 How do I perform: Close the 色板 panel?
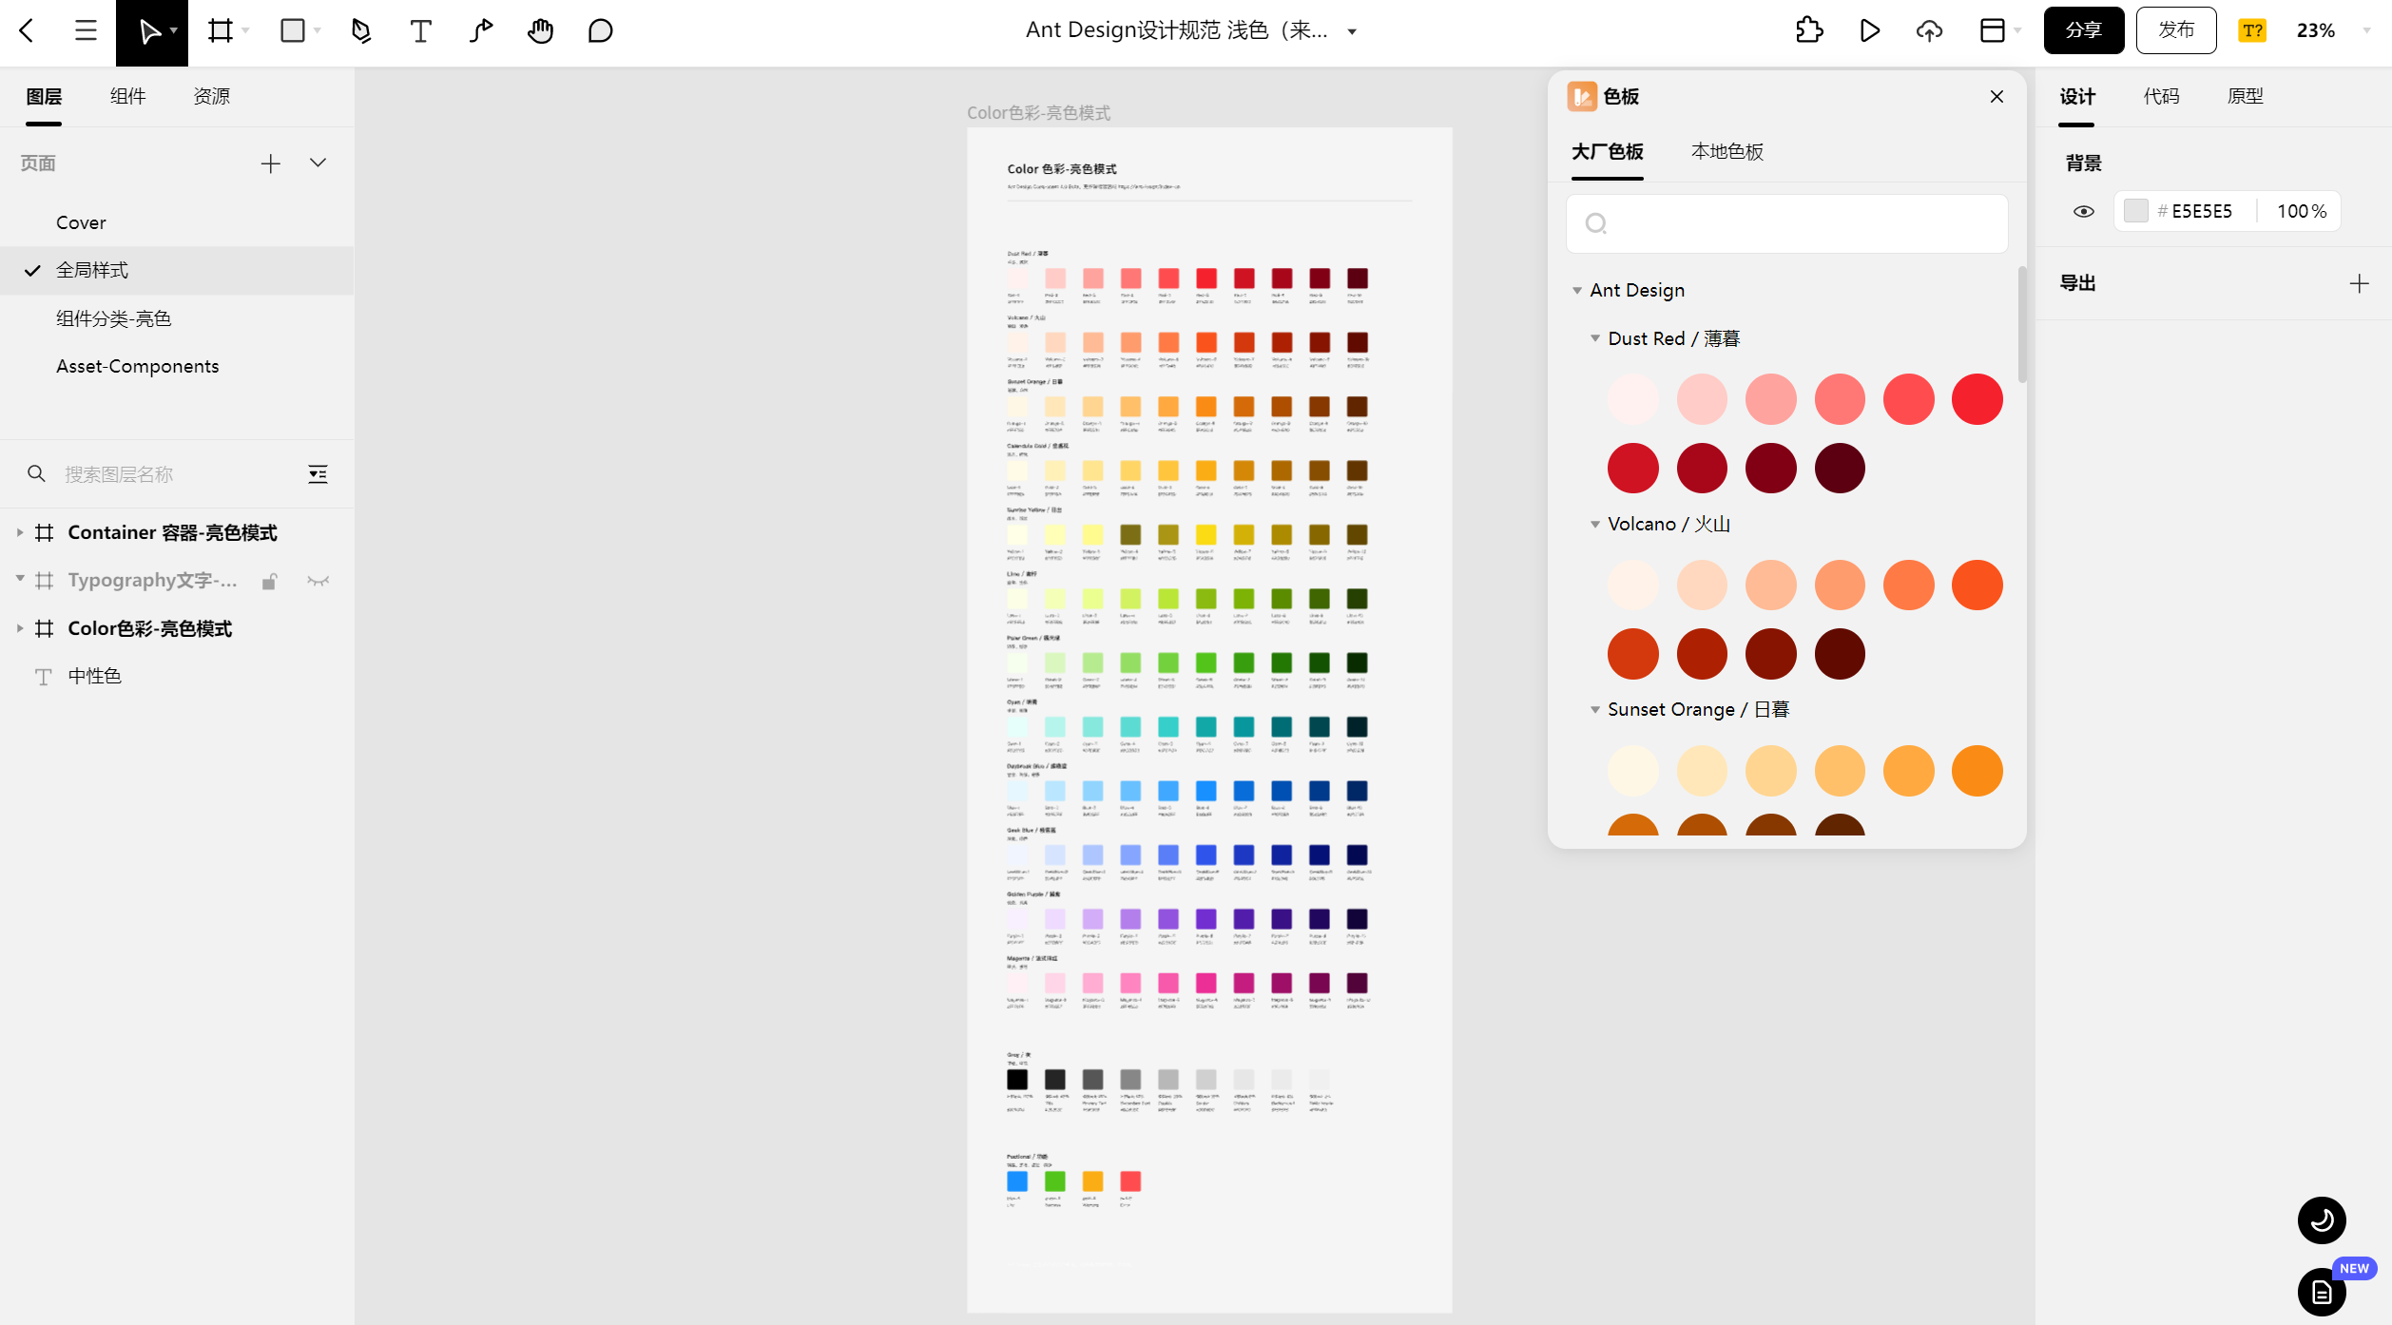coord(1997,96)
